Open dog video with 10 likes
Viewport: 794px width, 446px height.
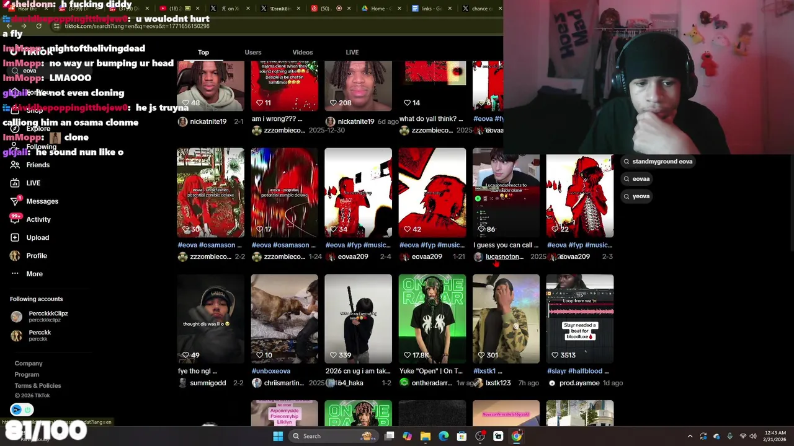284,318
